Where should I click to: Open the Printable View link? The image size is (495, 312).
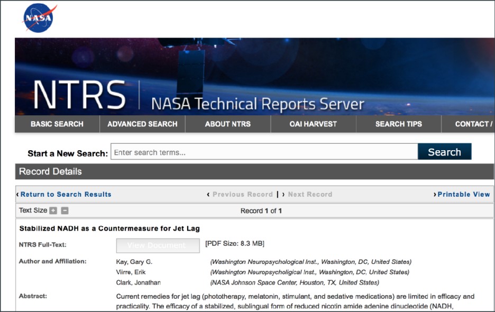click(463, 195)
